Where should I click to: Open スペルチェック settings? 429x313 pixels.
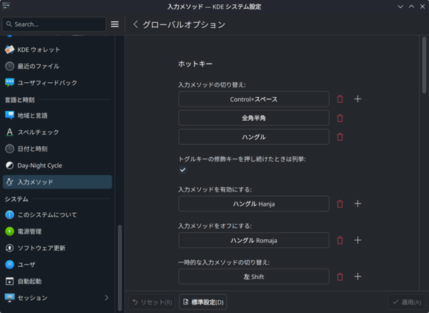[x=57, y=132]
